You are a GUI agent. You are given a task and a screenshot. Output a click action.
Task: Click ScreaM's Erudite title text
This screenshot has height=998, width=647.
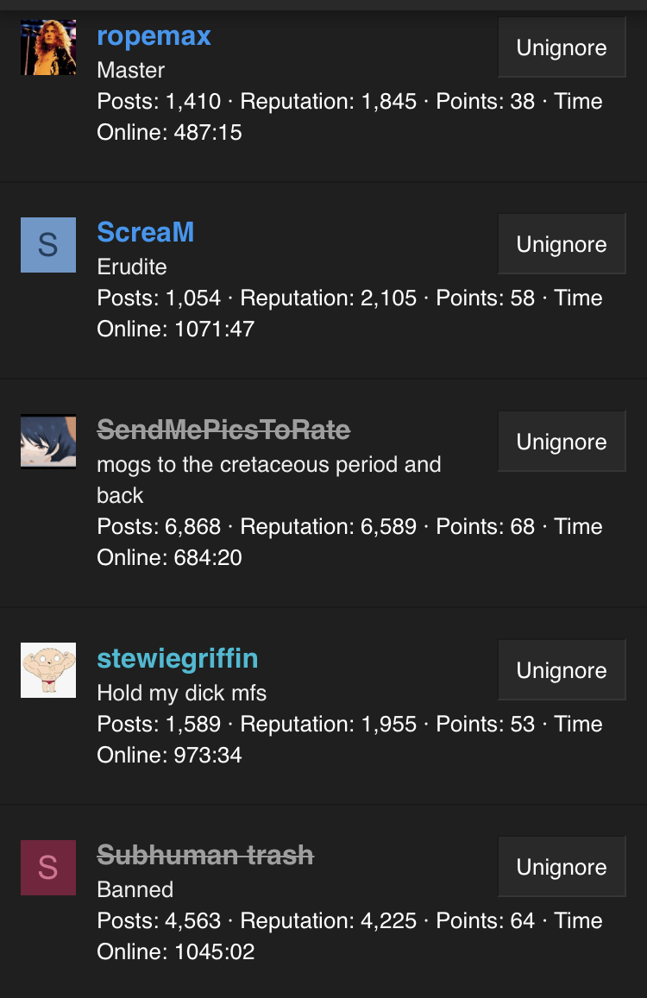(x=132, y=267)
